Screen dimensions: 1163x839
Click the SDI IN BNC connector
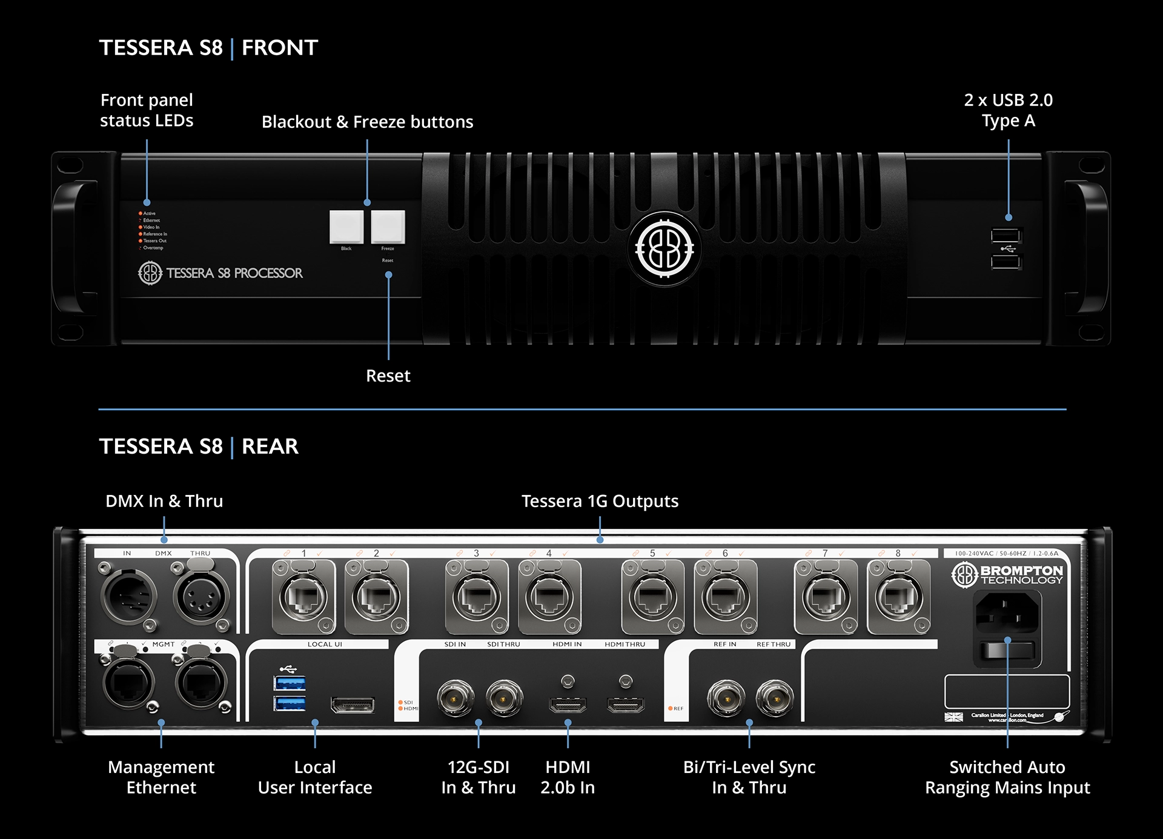tap(455, 698)
